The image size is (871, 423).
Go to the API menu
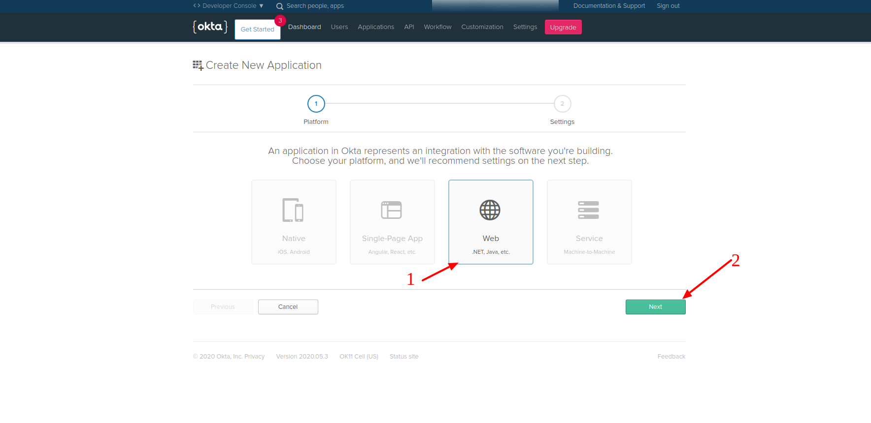click(x=409, y=27)
